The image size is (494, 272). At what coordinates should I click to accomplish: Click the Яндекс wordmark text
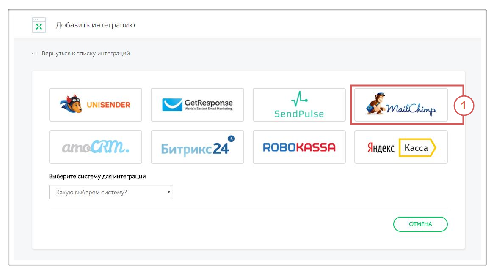point(380,148)
